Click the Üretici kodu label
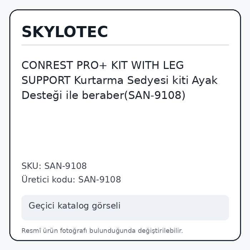Image resolution: width=250 pixels, height=250 pixels. click(x=49, y=179)
